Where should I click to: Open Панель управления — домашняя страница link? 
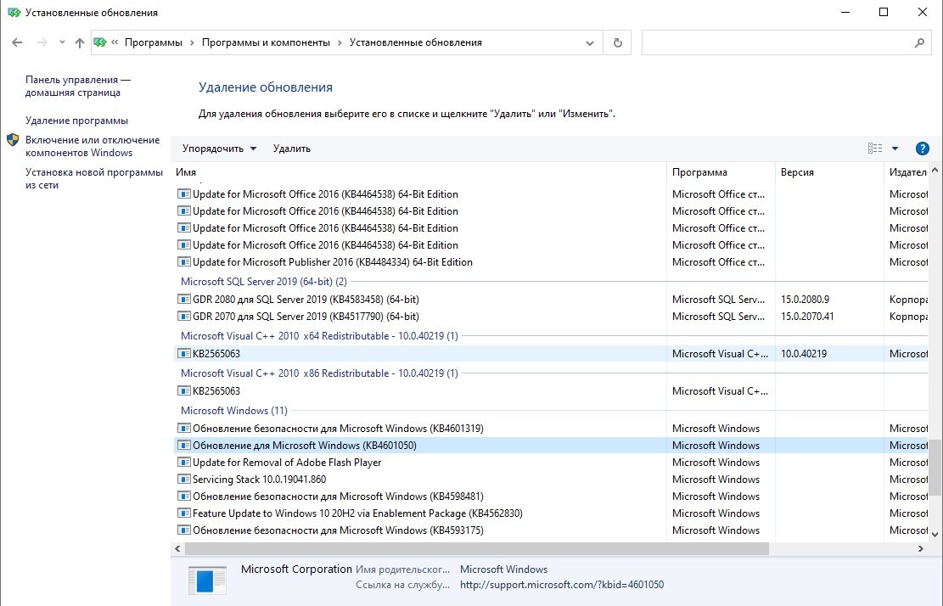[78, 86]
